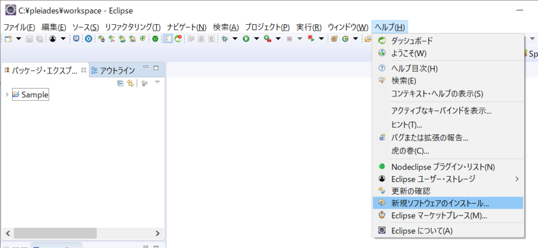Image resolution: width=538 pixels, height=248 pixels.
Task: Open dropdown arrow next to Run icon
Action: pos(256,39)
